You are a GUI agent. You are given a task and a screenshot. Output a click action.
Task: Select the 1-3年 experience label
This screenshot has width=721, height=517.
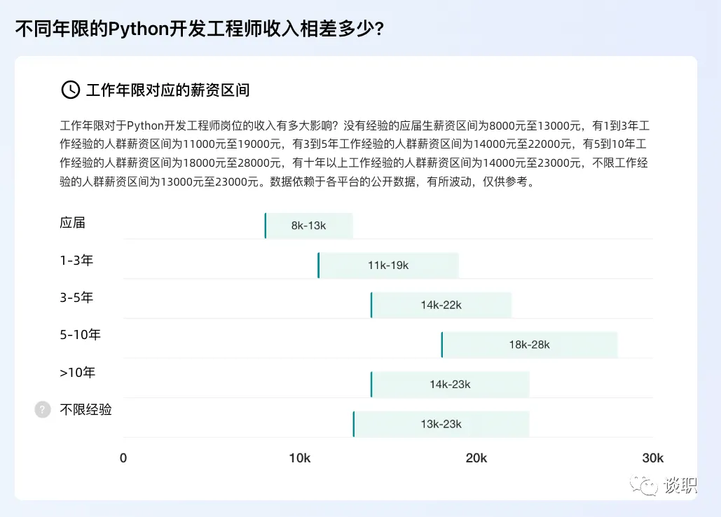[x=77, y=261]
